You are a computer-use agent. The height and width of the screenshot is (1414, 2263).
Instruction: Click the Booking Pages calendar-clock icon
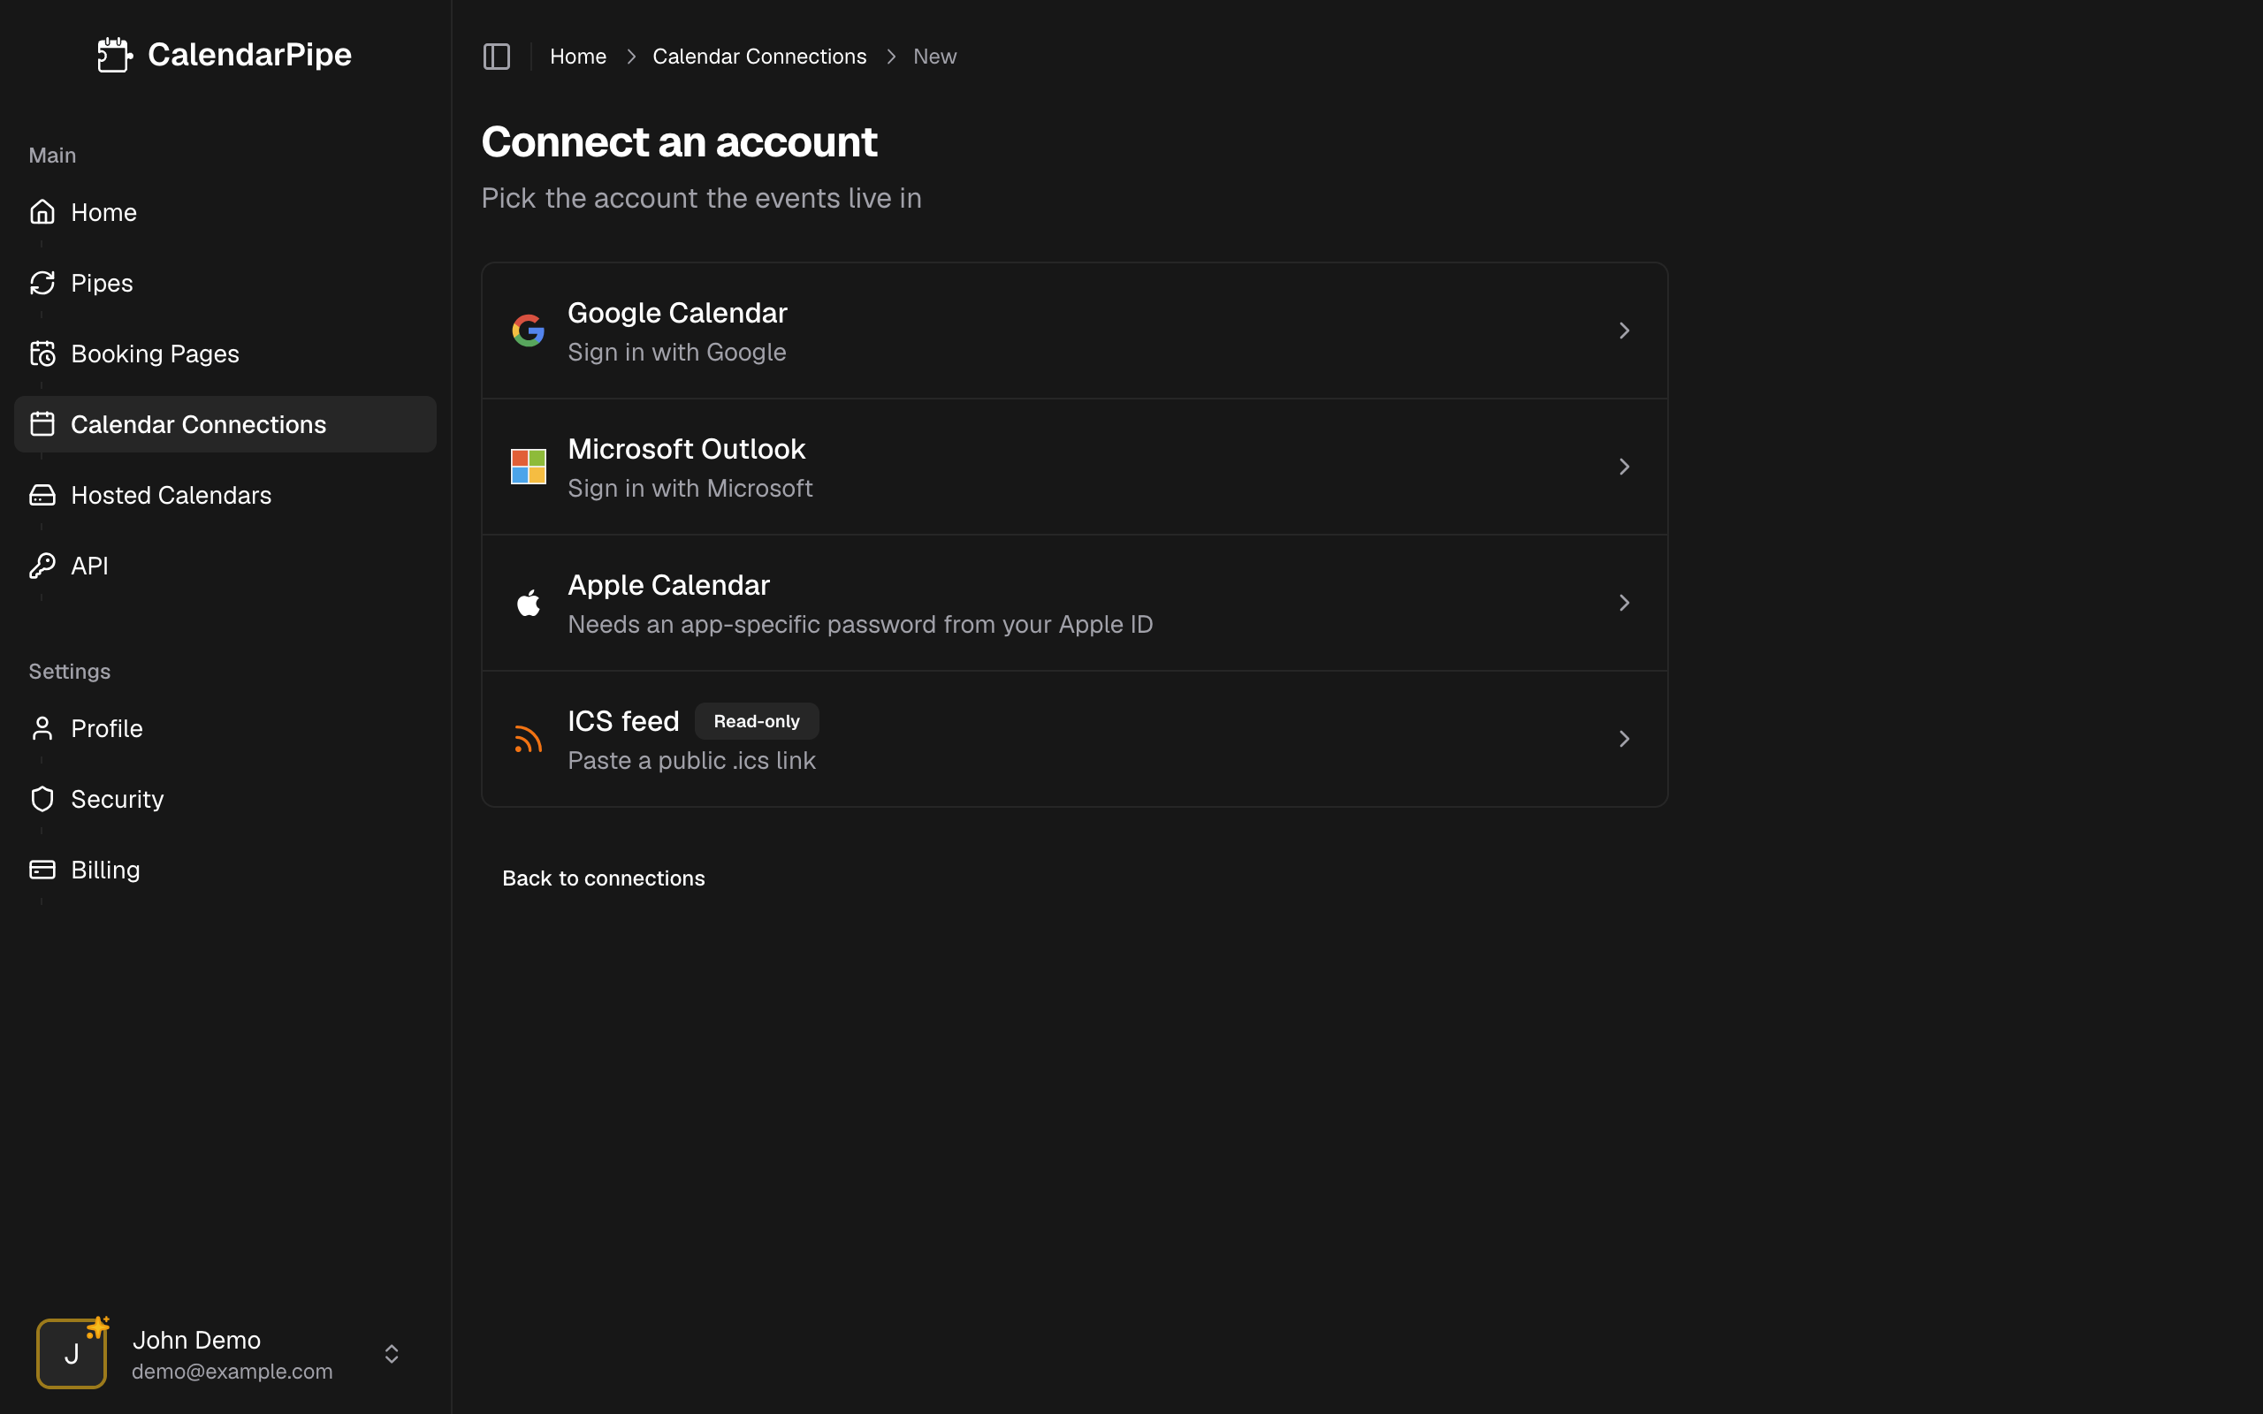pos(42,353)
